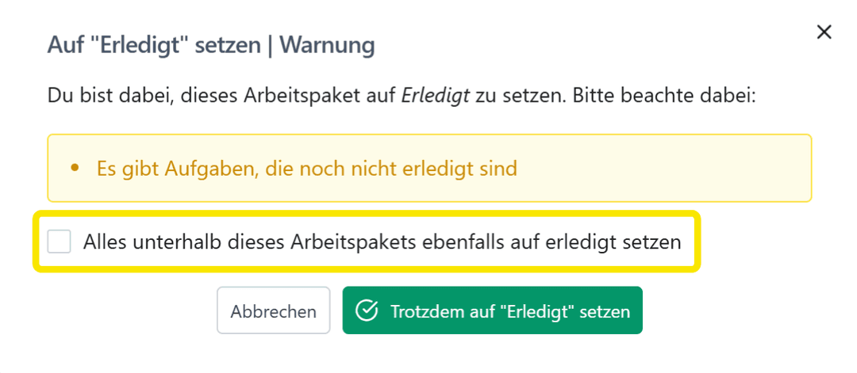This screenshot has width=857, height=373.
Task: Click the check-circle icon in the green button
Action: tap(366, 310)
